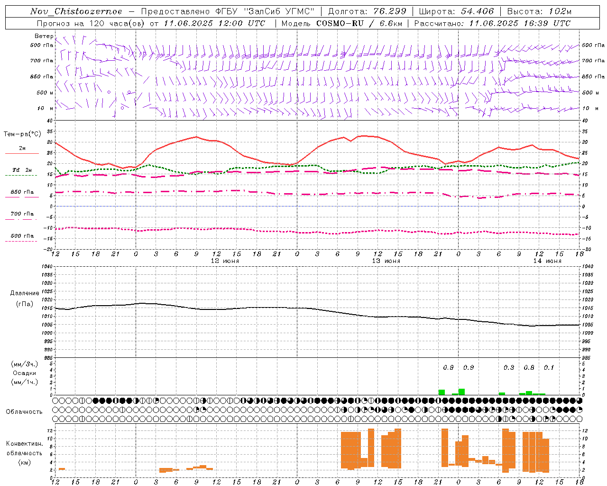Click the Осадки precipitation label
The height and width of the screenshot is (486, 607).
click(x=25, y=373)
